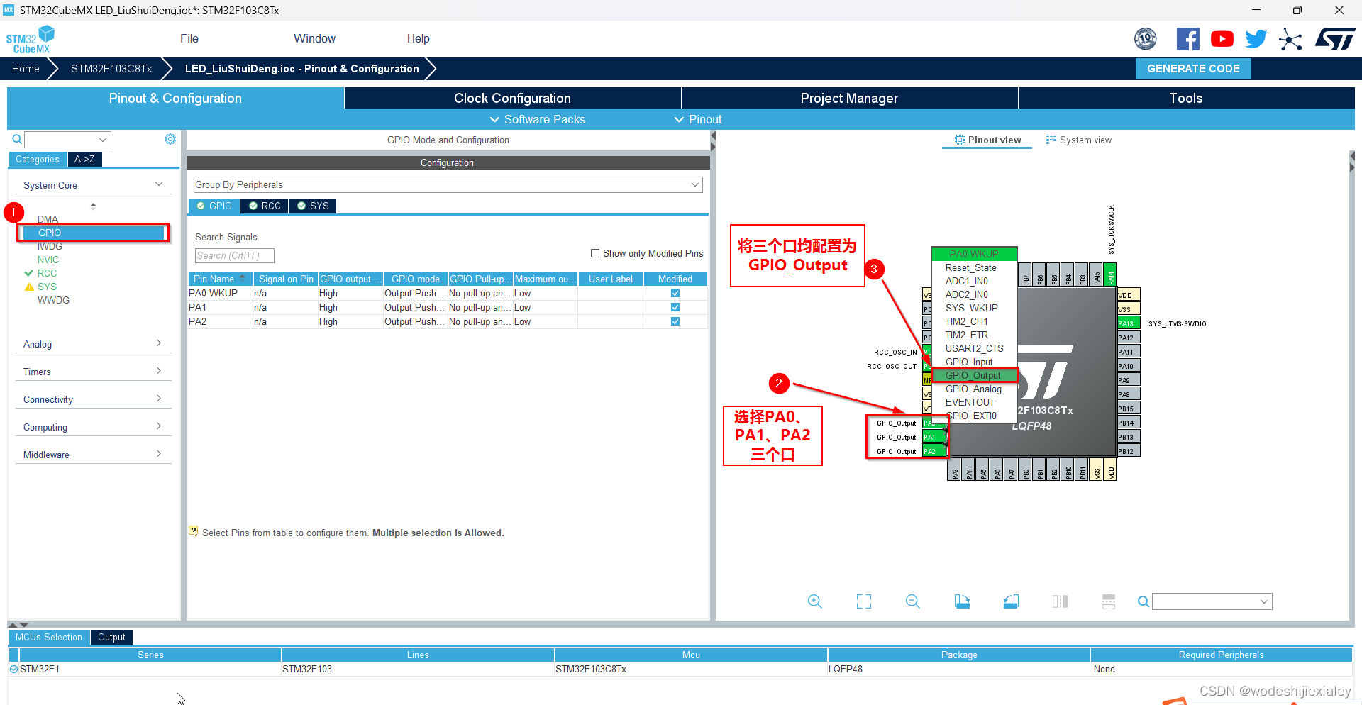The image size is (1362, 705).
Task: Click the left panel search magnifier
Action: pyautogui.click(x=17, y=140)
